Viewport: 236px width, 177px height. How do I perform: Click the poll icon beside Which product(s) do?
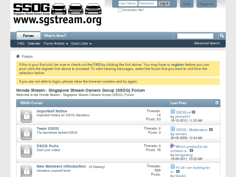click(x=172, y=146)
